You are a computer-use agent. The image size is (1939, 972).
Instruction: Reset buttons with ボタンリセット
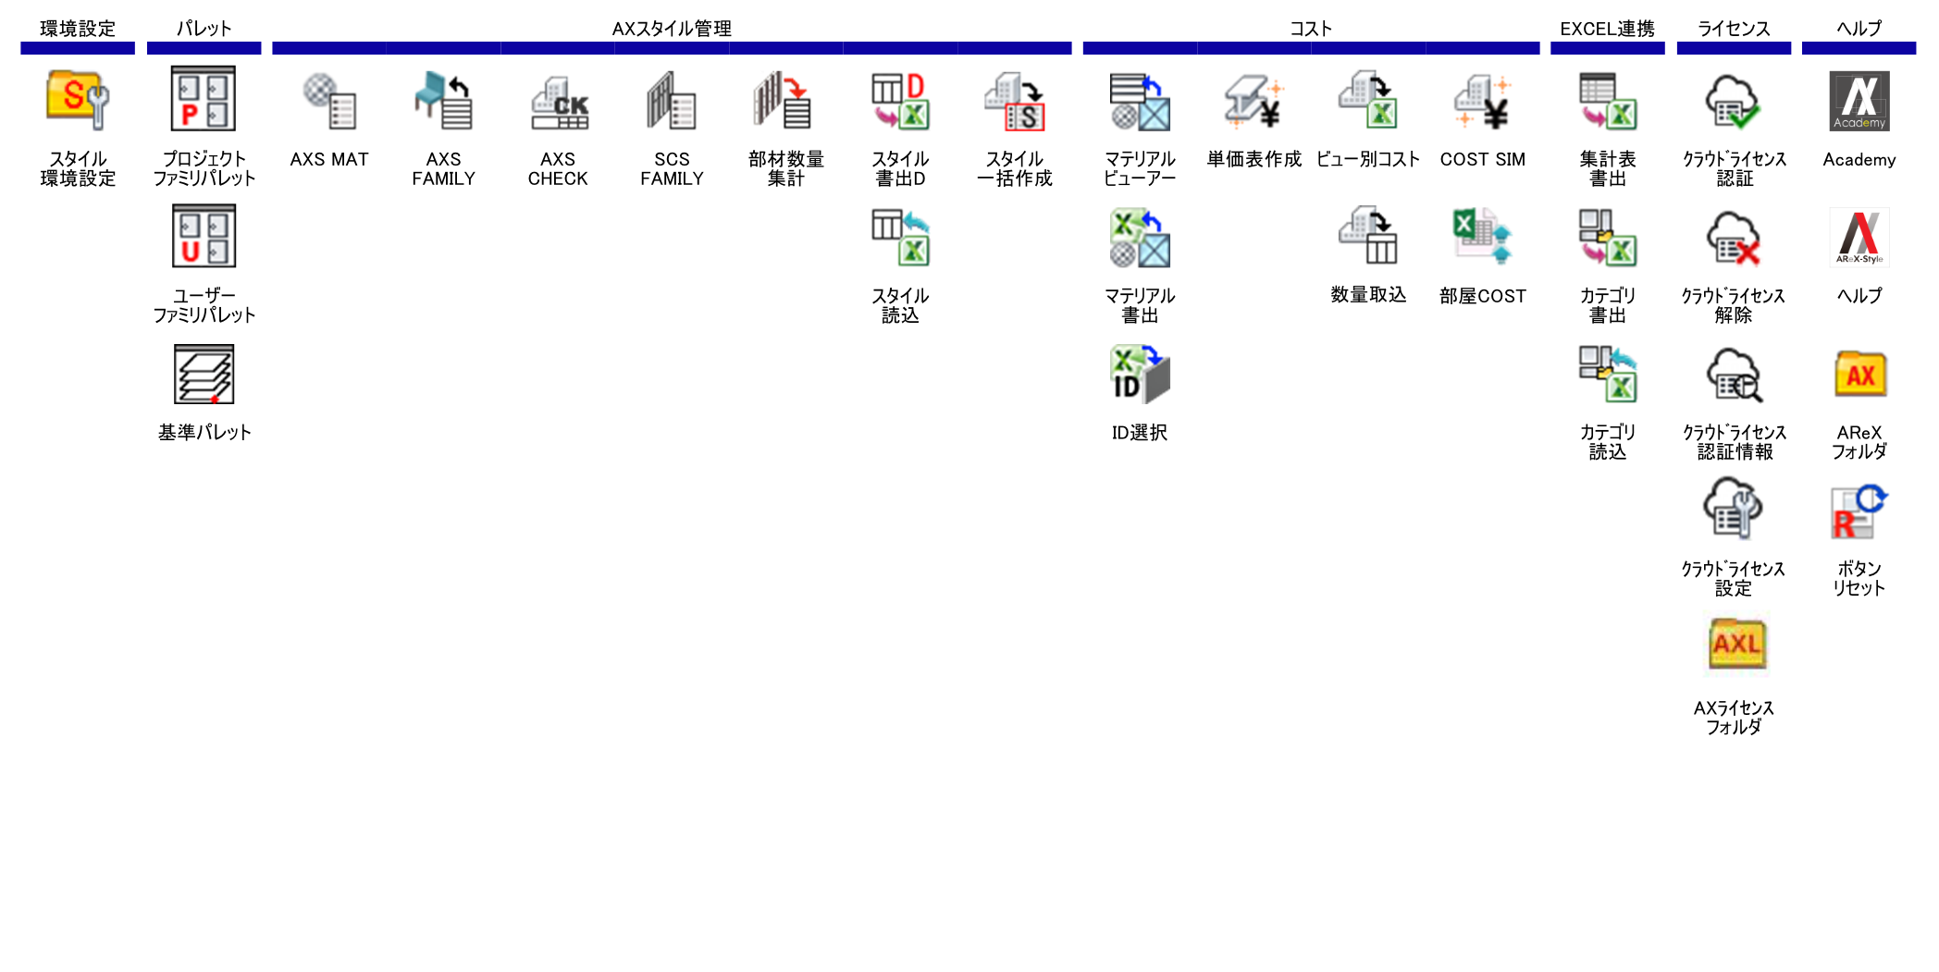point(1859,511)
